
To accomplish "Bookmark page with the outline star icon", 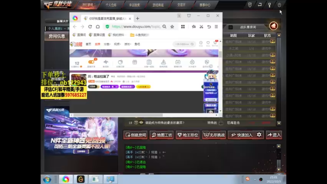I will (x=172, y=27).
